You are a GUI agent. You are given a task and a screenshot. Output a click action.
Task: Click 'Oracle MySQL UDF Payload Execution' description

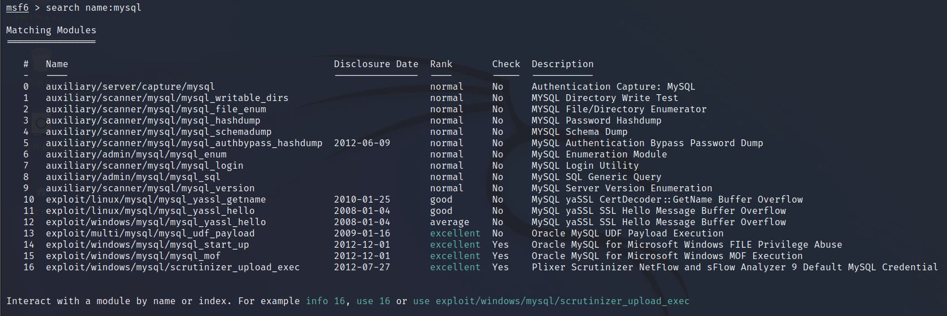click(628, 234)
